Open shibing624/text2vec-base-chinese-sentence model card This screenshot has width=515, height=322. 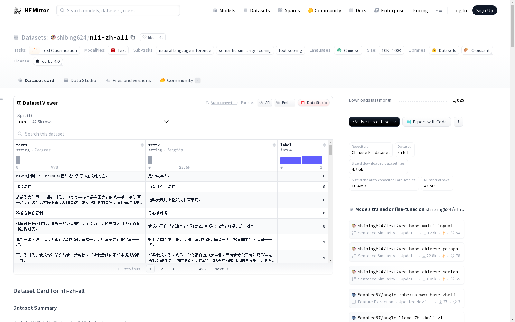[407, 275]
